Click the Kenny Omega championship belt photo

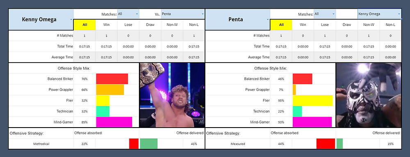click(x=172, y=95)
